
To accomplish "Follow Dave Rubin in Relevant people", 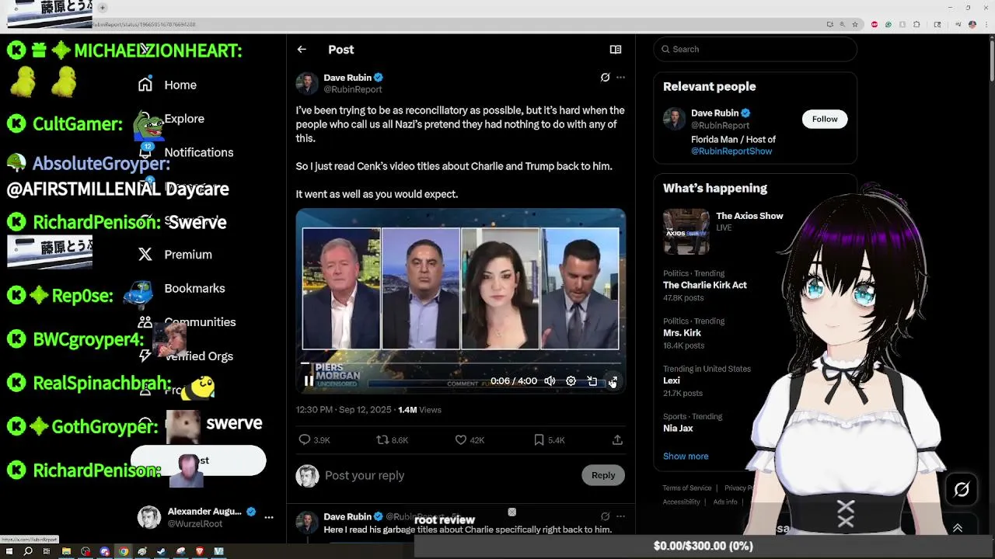I will click(x=825, y=119).
